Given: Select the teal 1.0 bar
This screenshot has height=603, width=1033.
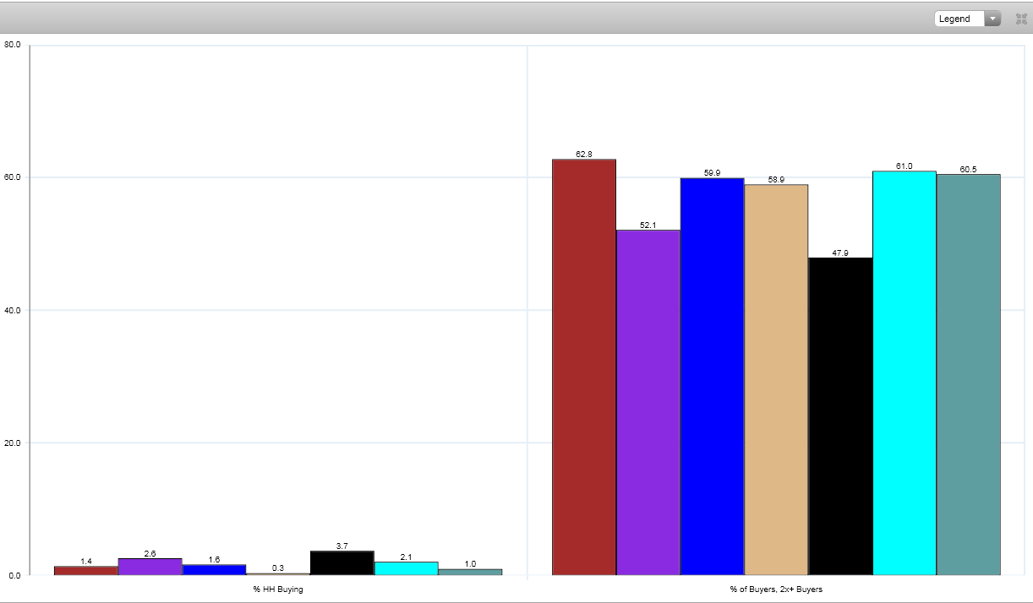Looking at the screenshot, I should pyautogui.click(x=470, y=572).
